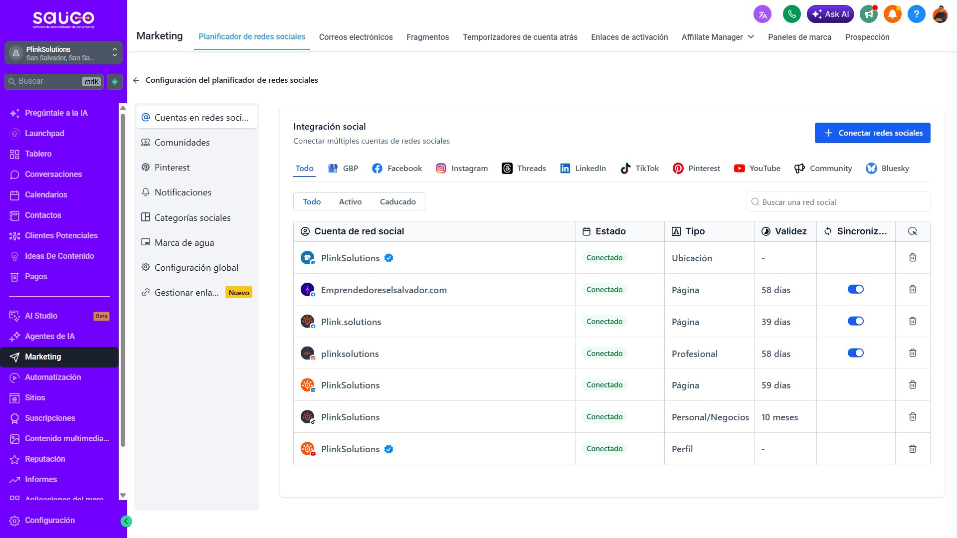Show only Caducado accounts
This screenshot has height=538, width=957.
tap(397, 202)
